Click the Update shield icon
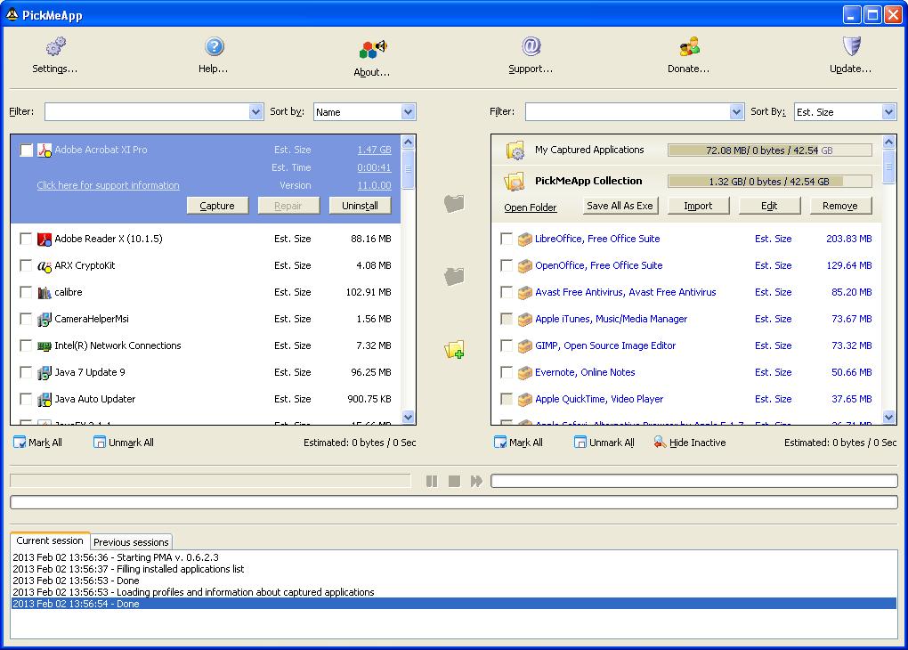This screenshot has width=908, height=650. 851,46
